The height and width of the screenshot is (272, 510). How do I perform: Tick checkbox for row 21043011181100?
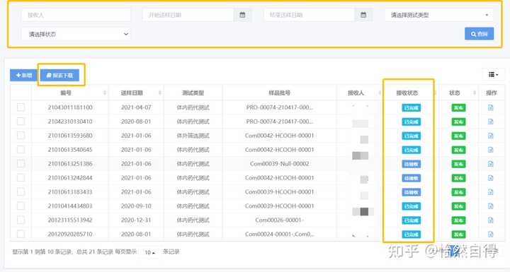coord(21,107)
